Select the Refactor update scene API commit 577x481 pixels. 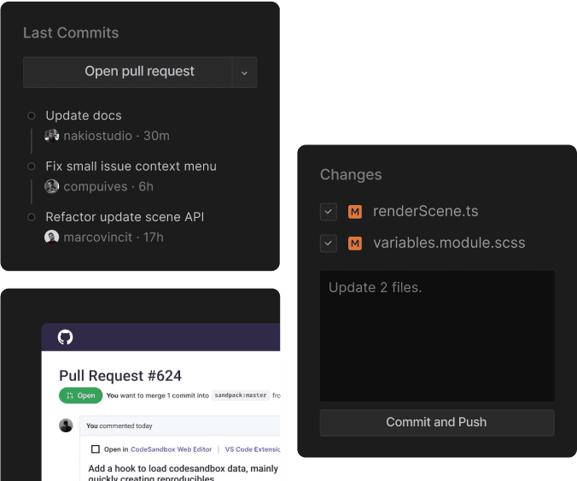125,217
